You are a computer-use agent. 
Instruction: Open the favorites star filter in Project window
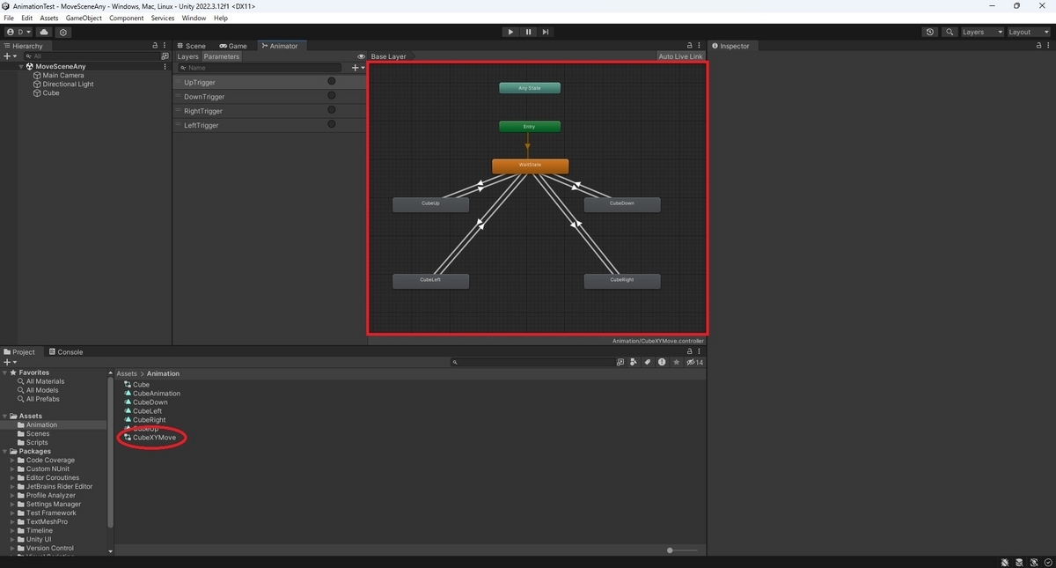click(677, 362)
